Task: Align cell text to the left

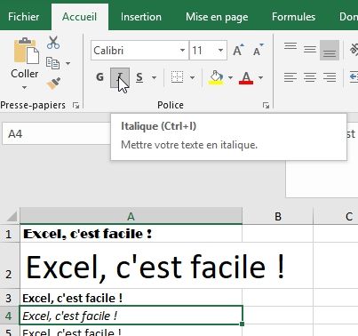Action: tap(290, 77)
